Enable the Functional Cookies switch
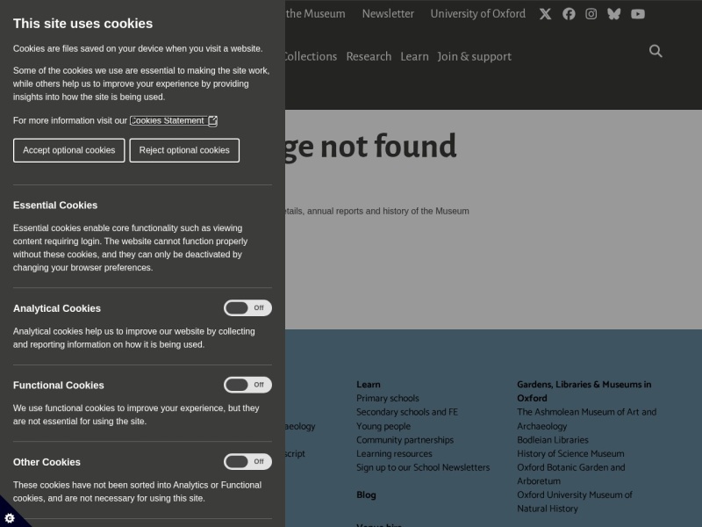This screenshot has width=702, height=527. click(247, 385)
